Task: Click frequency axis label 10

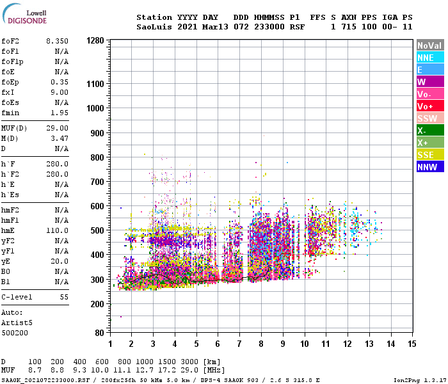Action: (x=304, y=344)
